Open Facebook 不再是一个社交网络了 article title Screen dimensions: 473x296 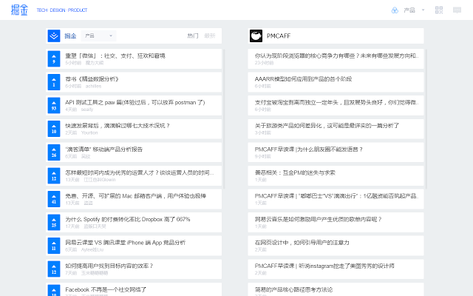click(x=106, y=289)
